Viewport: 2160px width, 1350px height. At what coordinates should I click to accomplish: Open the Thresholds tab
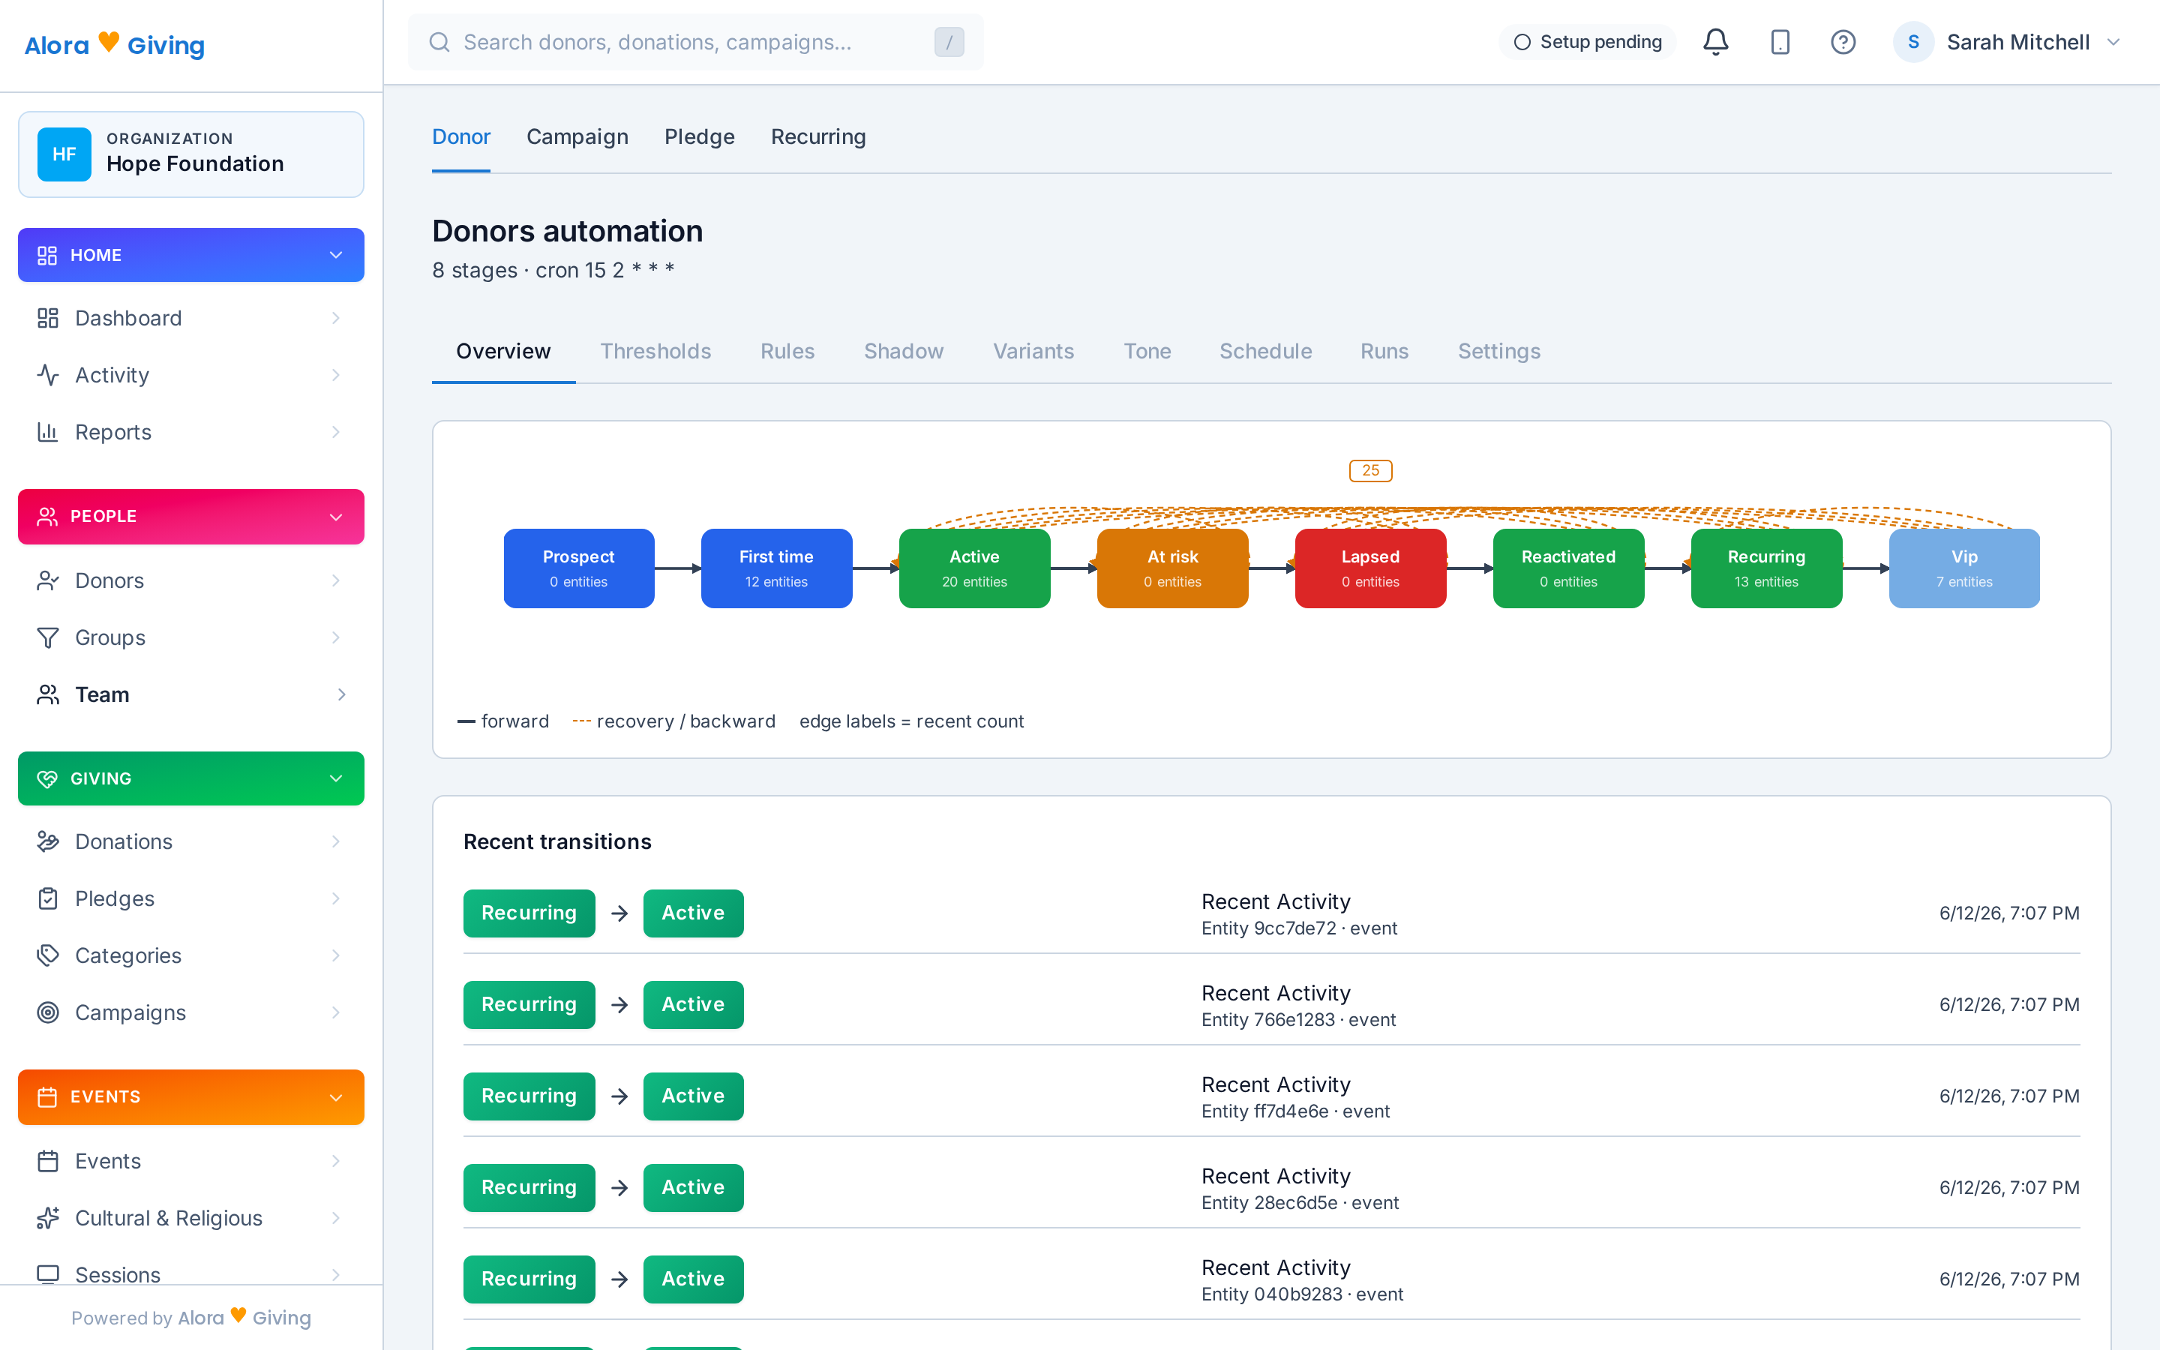coord(655,351)
